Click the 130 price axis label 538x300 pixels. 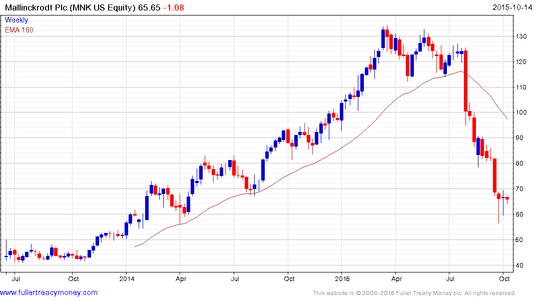[521, 36]
